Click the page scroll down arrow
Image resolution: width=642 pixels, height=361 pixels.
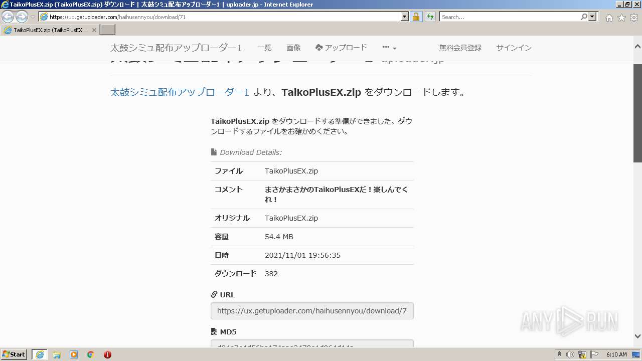637,336
